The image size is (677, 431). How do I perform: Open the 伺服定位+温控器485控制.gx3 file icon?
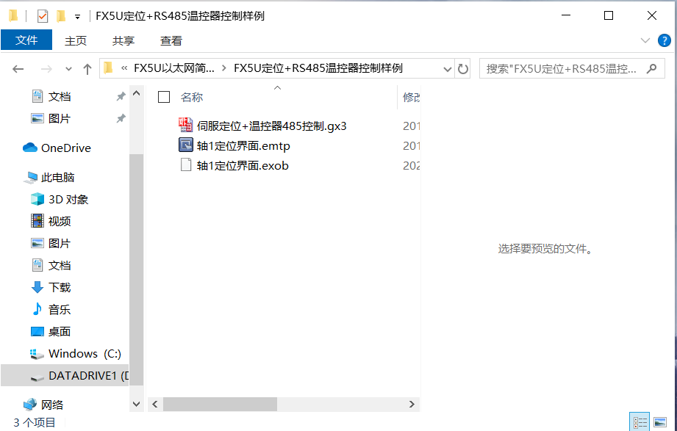tap(186, 126)
